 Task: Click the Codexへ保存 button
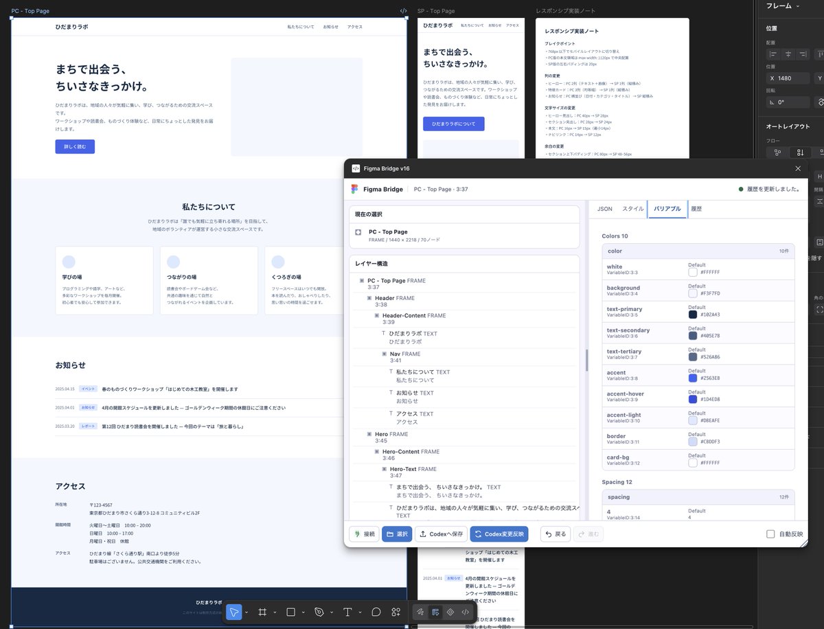click(442, 534)
